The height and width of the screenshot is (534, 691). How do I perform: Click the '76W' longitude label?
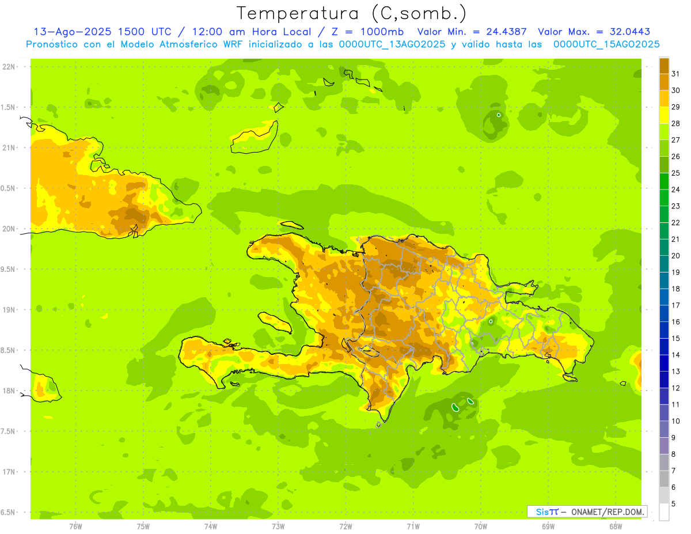pos(75,526)
